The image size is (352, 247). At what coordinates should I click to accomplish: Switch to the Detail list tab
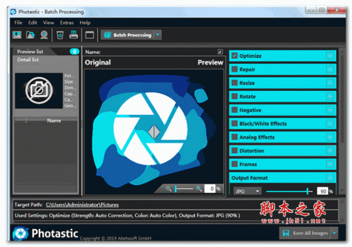[x=28, y=60]
